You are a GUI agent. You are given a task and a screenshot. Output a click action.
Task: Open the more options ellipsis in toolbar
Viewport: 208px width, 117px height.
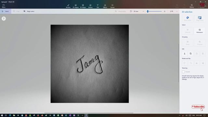tap(177, 11)
